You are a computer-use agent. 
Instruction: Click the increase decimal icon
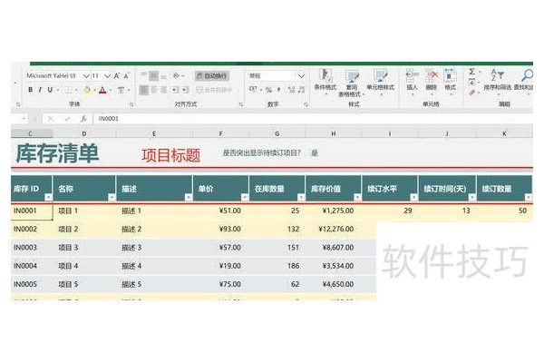pos(292,90)
